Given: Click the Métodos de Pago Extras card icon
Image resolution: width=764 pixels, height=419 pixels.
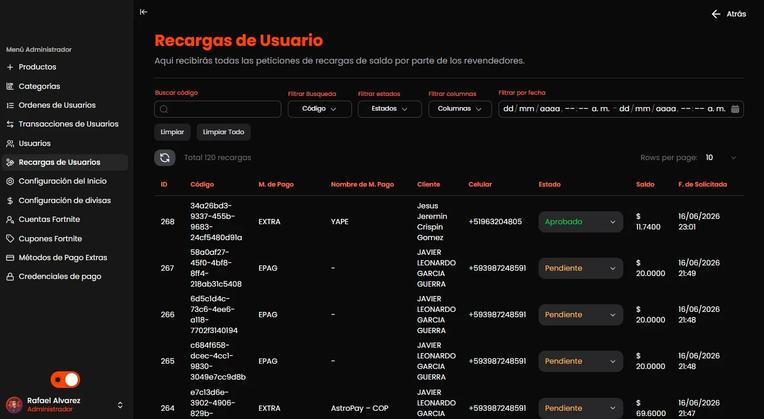Looking at the screenshot, I should point(10,258).
